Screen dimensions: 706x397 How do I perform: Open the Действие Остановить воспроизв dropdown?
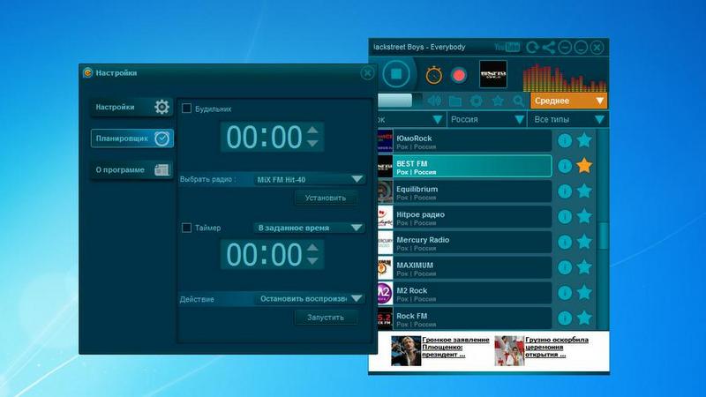point(310,298)
